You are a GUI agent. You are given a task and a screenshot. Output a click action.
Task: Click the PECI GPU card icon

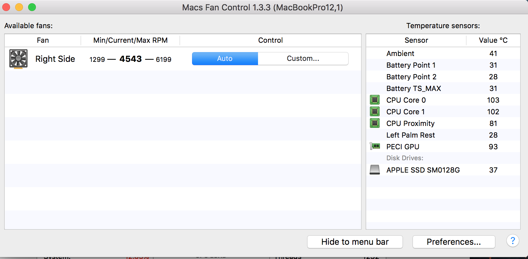point(375,146)
